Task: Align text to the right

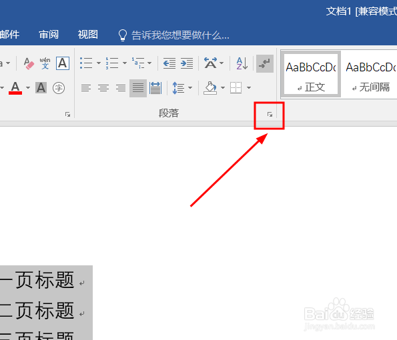Action: coord(121,88)
